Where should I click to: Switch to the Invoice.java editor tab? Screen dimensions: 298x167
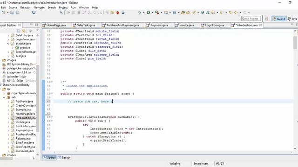(187, 25)
